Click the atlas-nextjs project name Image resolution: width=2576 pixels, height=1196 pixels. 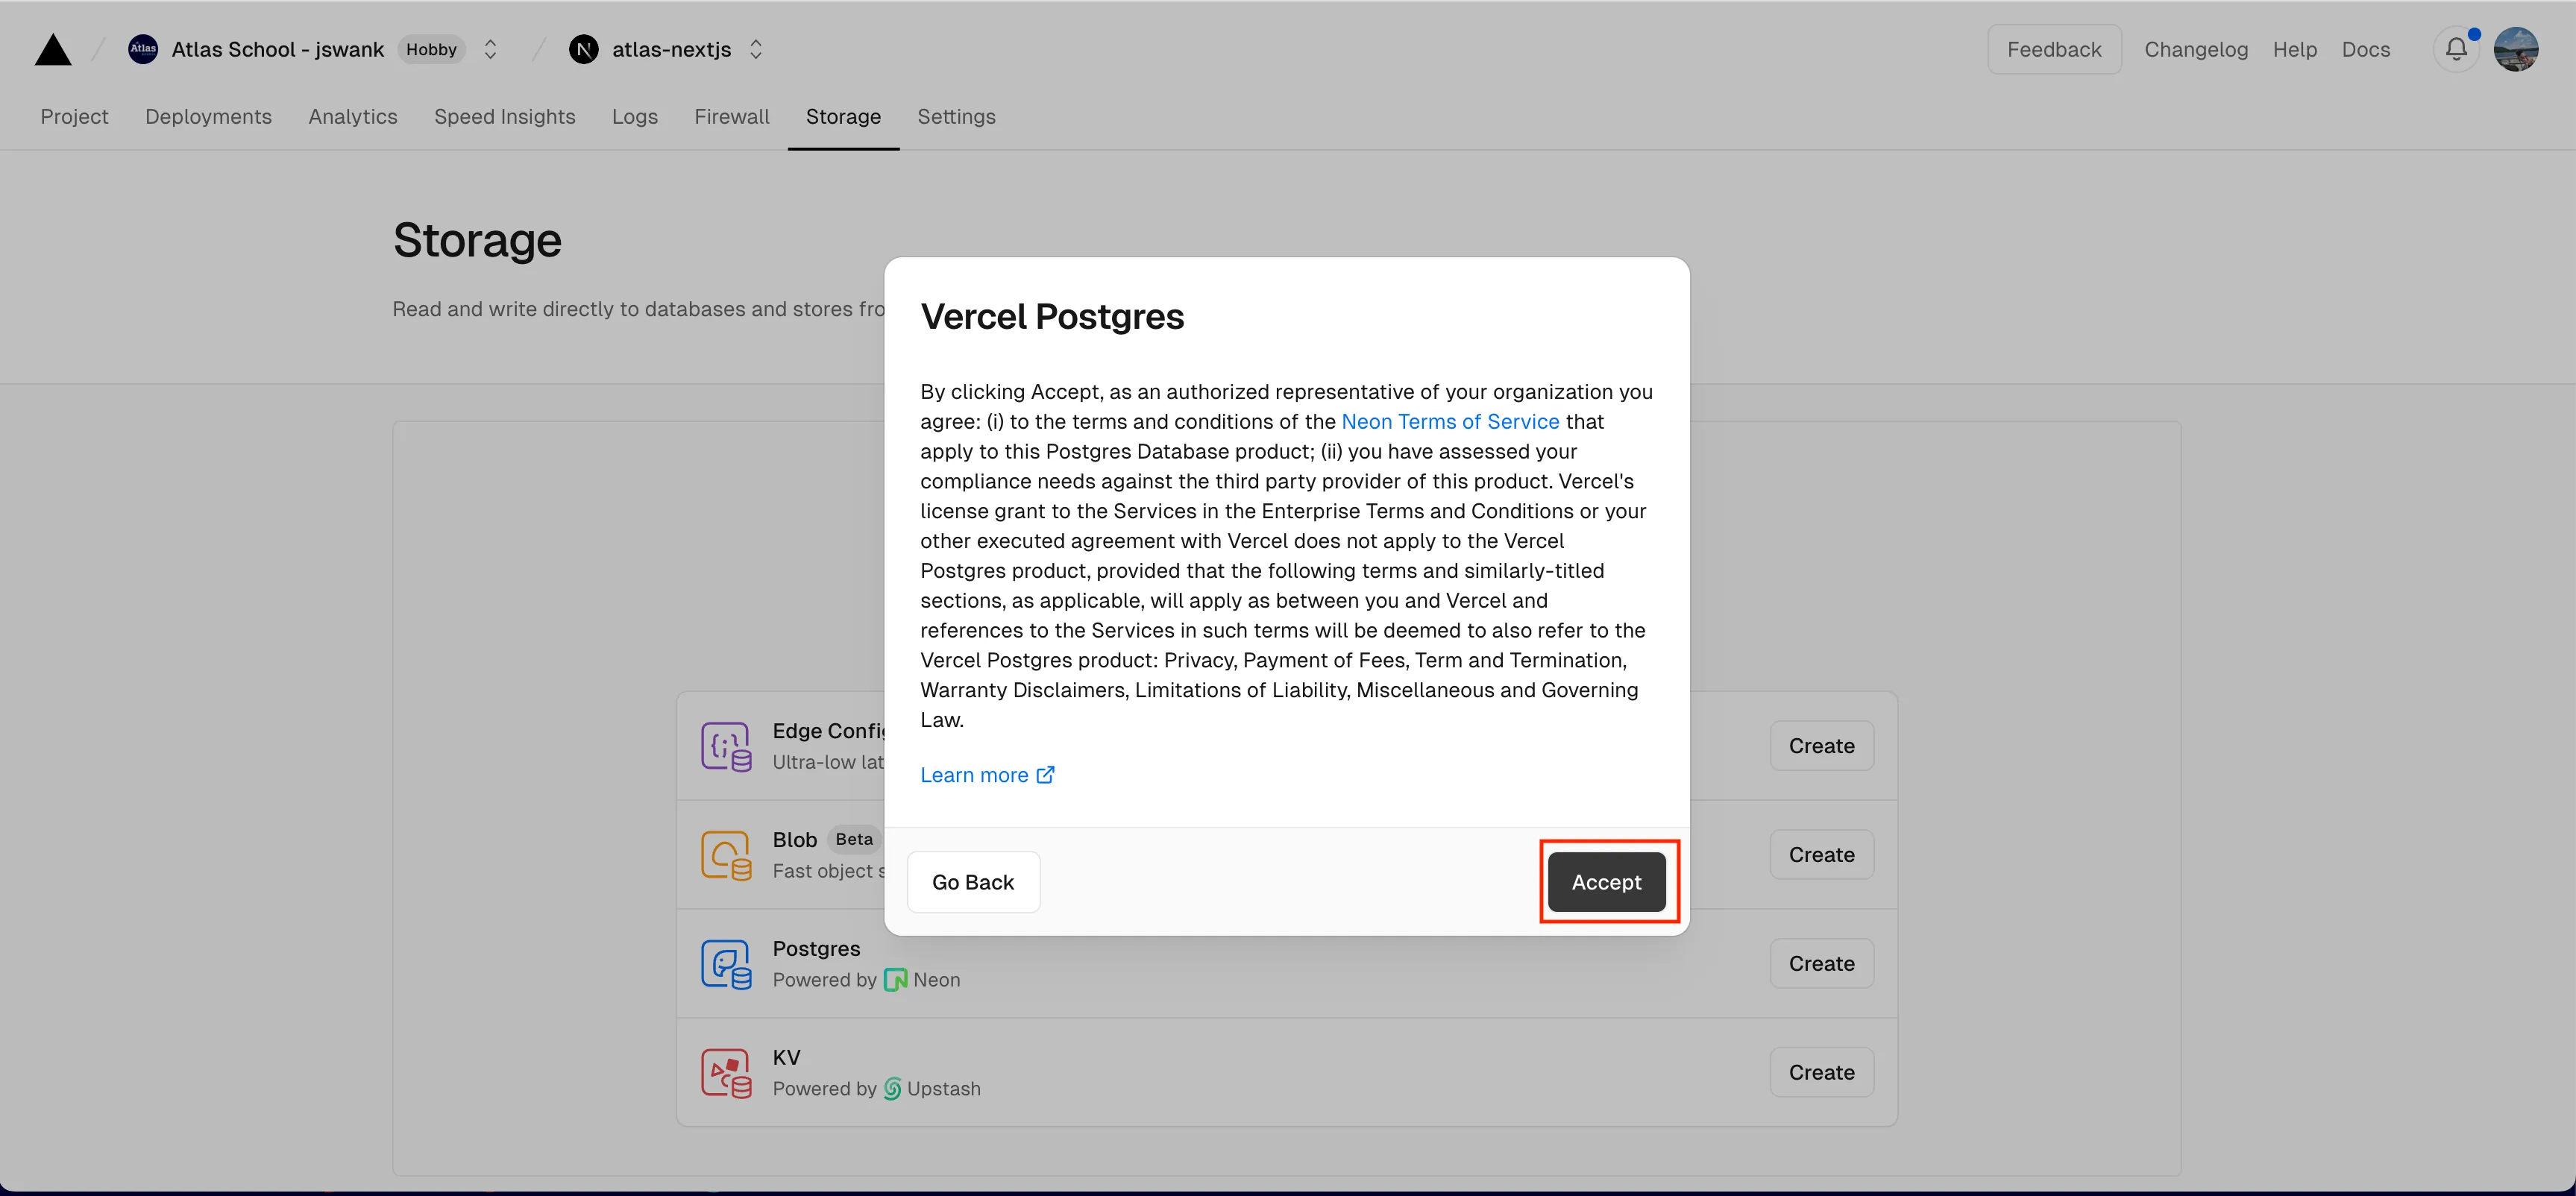672,49
